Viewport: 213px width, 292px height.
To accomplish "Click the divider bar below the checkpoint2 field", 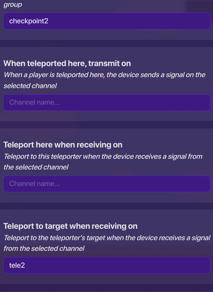I will pos(106,43).
